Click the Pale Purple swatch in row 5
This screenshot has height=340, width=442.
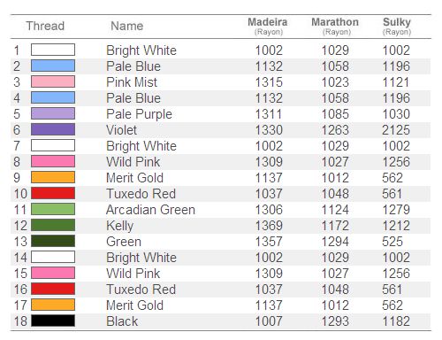pos(53,113)
